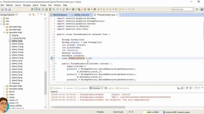The image size is (204, 114).
Task: Switch to the Declaration tab
Action: pyautogui.click(x=82, y=88)
